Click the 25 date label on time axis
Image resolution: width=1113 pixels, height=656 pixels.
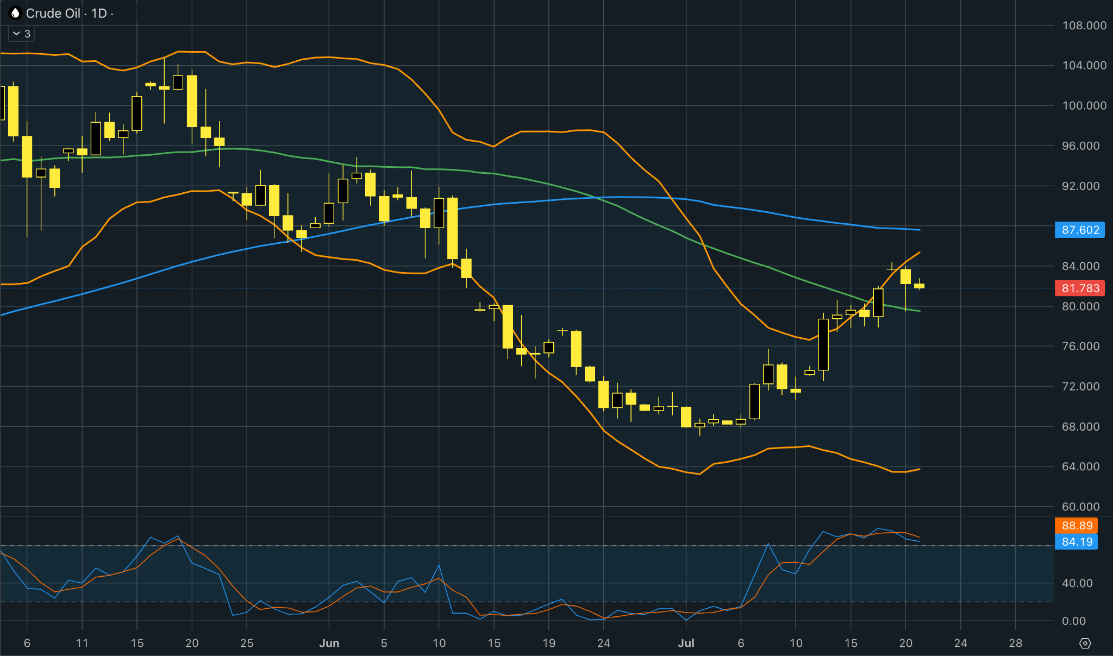point(247,644)
